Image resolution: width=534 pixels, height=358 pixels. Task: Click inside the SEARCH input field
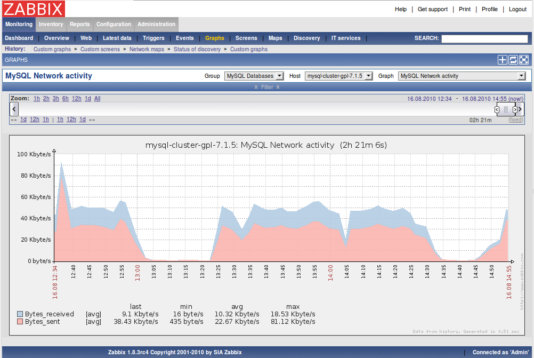point(484,38)
